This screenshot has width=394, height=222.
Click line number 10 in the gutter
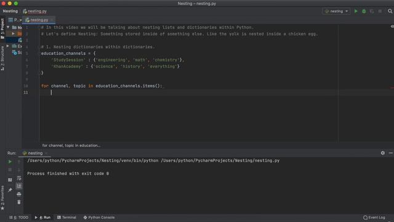26,86
